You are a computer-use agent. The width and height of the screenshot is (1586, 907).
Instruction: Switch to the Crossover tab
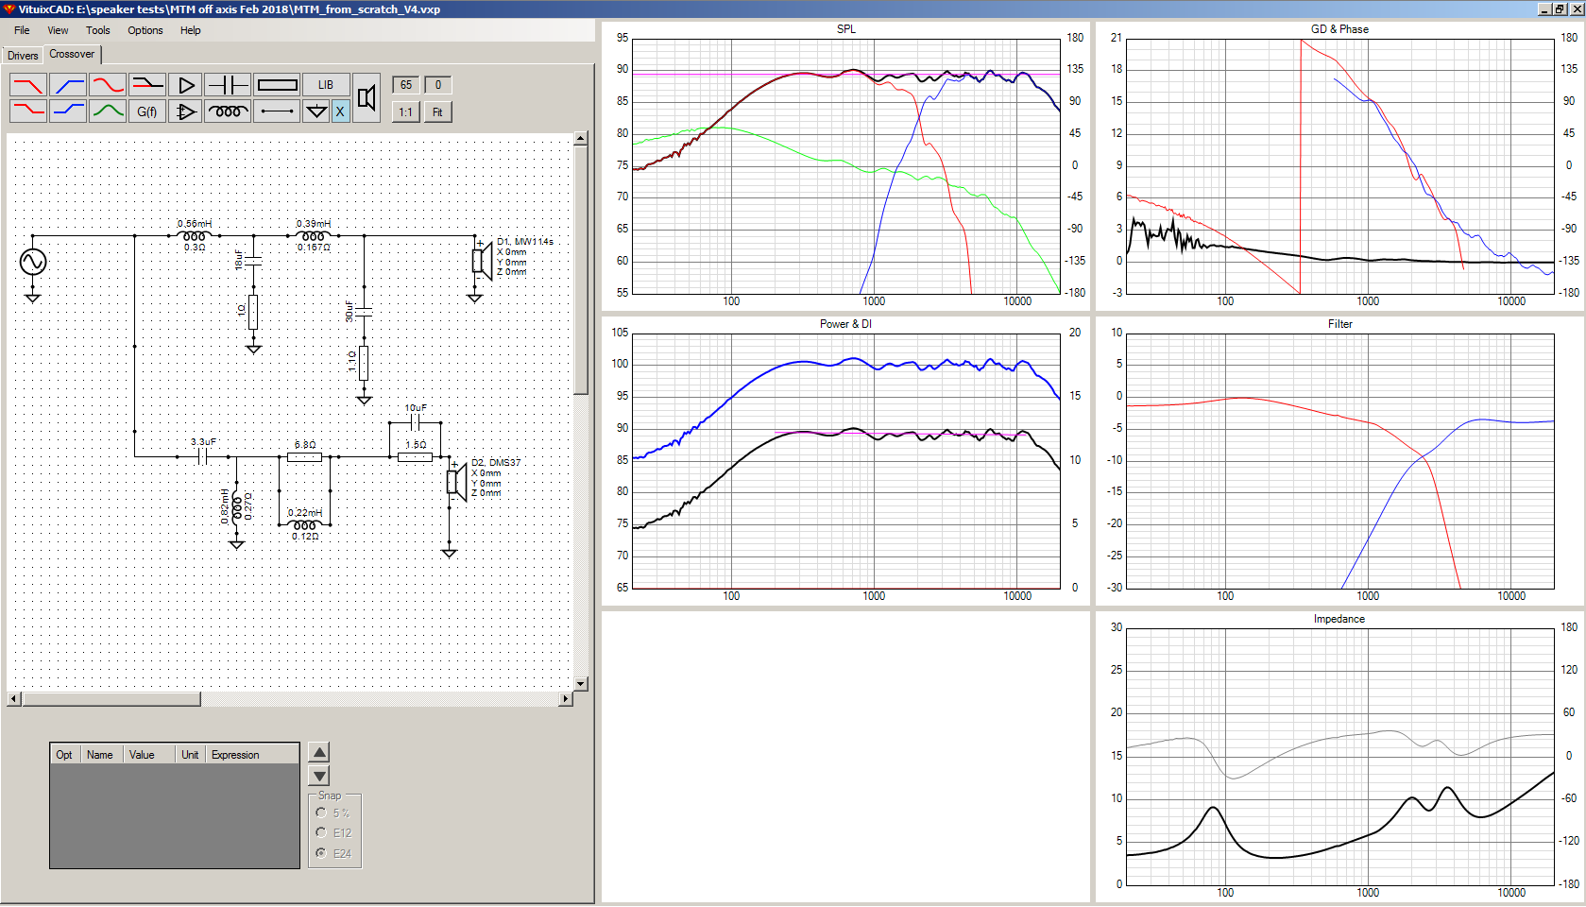[72, 54]
